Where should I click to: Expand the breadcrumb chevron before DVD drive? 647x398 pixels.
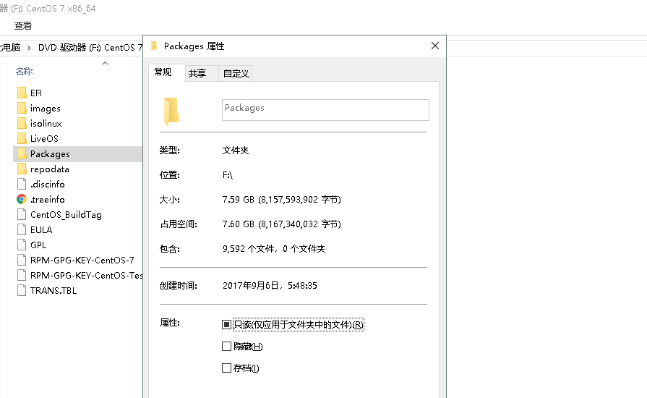point(29,48)
